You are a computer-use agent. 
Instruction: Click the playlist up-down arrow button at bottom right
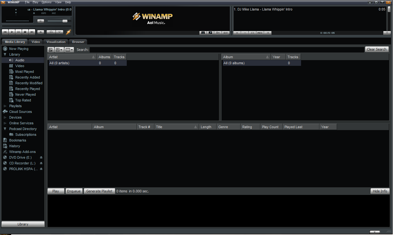tap(387, 33)
